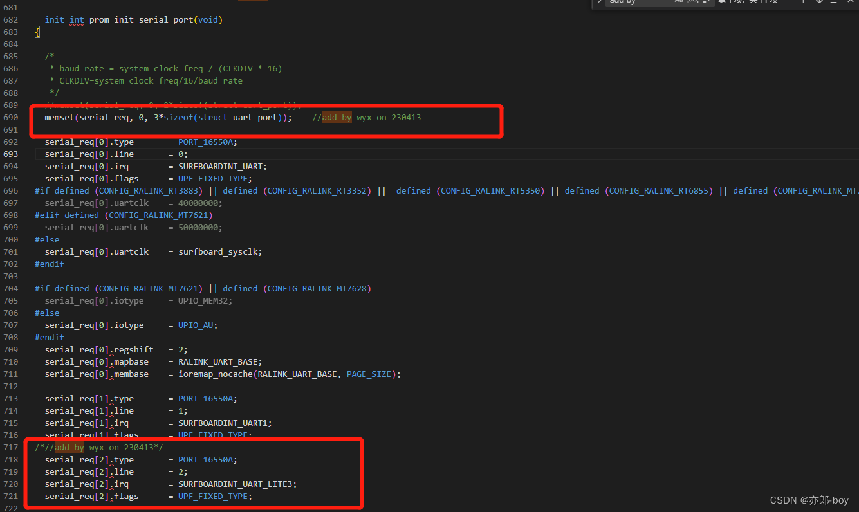This screenshot has width=859, height=512.
Task: Click #else on line 706
Action: coord(47,313)
